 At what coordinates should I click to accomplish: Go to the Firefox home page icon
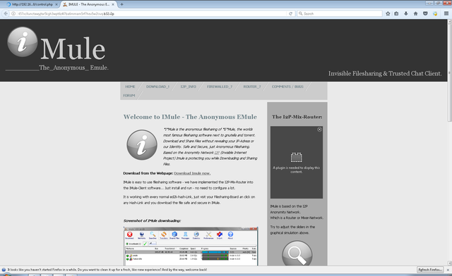tap(416, 13)
